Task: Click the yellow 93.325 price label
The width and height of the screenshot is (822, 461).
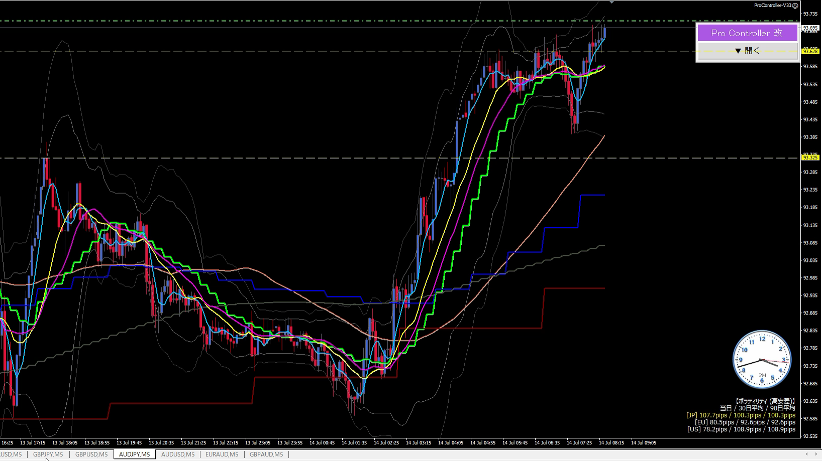Action: pos(810,158)
